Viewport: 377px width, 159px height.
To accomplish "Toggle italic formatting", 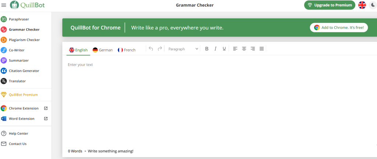I will point(215,49).
